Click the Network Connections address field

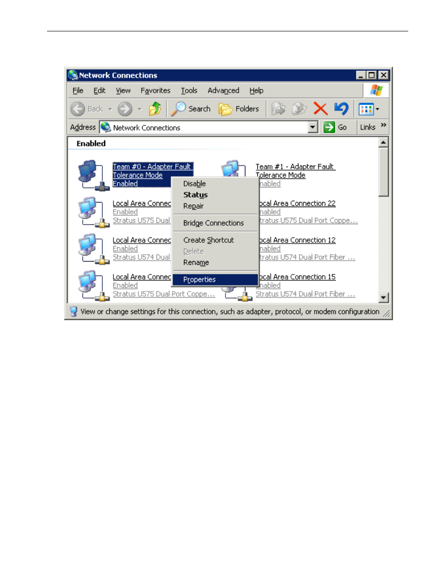(x=204, y=127)
